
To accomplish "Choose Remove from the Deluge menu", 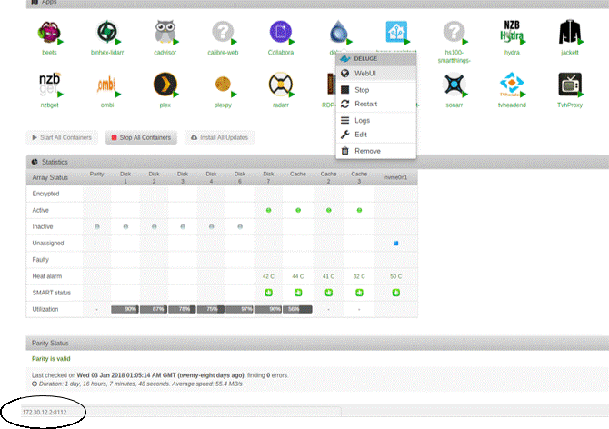I will pyautogui.click(x=376, y=151).
